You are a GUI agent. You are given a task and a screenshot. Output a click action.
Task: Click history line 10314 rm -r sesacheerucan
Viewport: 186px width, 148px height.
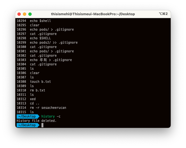pos(41,108)
